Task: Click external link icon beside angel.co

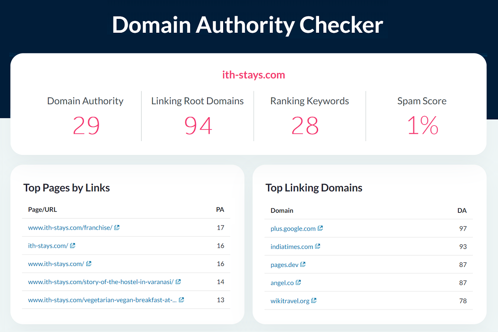Action: 298,283
